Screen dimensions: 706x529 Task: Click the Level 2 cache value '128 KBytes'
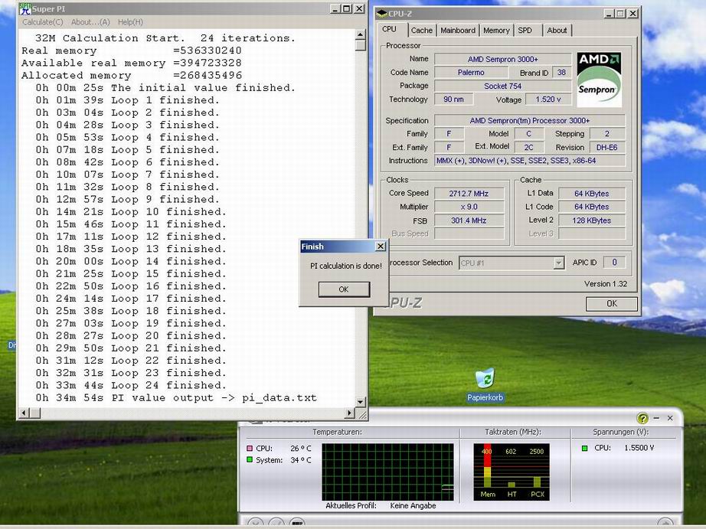pyautogui.click(x=592, y=220)
